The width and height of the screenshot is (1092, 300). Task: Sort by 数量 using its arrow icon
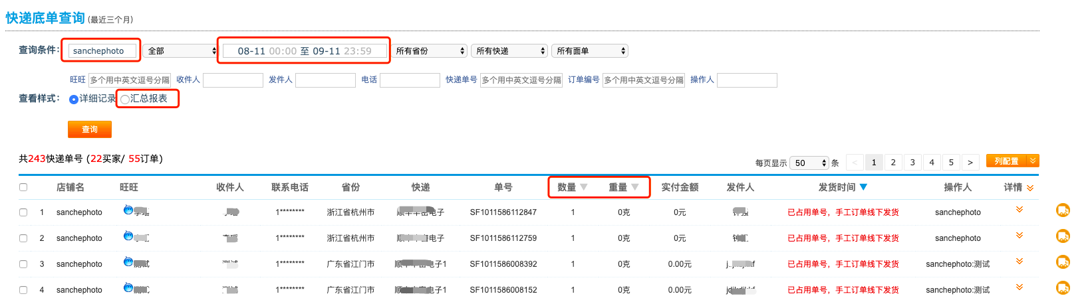click(584, 187)
